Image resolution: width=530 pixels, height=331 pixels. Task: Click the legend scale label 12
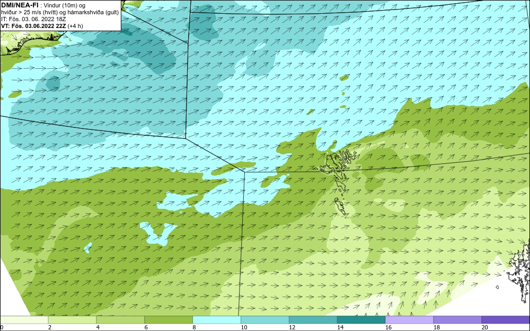tap(292, 327)
